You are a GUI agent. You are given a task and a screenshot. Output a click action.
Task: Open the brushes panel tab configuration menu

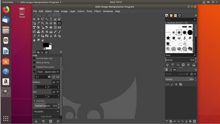pyautogui.click(x=196, y=15)
